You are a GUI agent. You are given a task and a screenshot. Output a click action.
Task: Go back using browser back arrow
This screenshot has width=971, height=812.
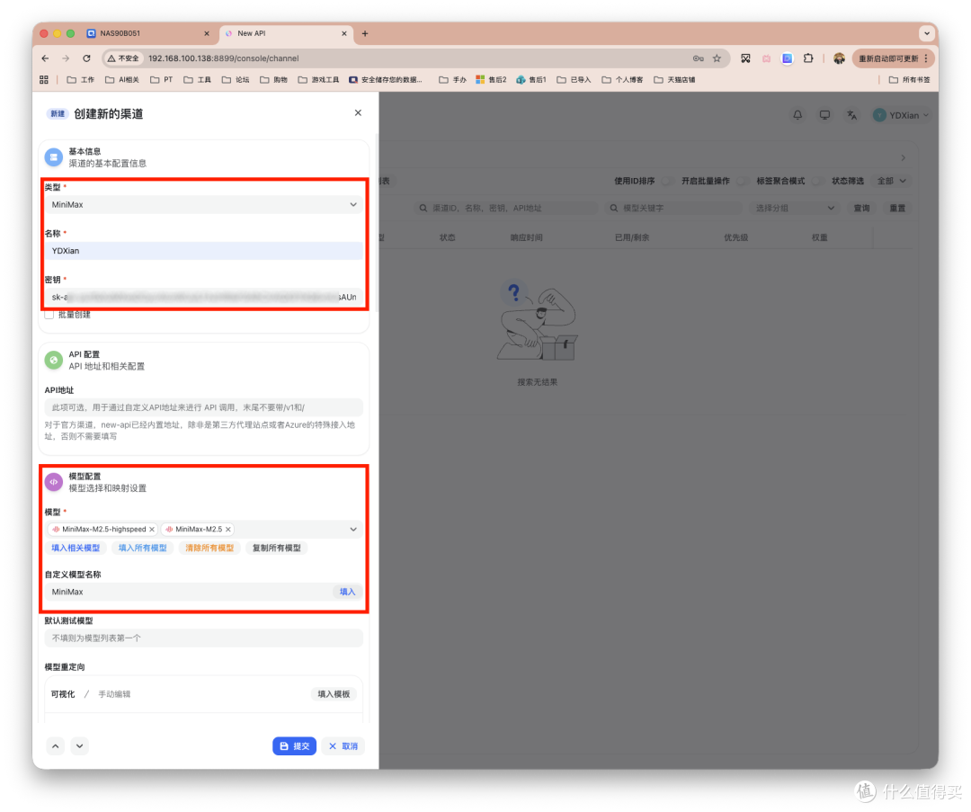click(45, 58)
